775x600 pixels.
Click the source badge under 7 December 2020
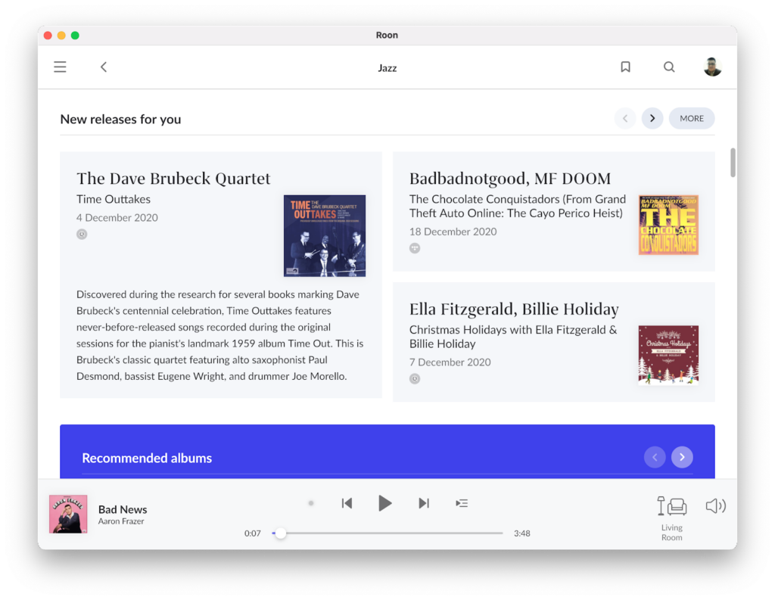pos(415,378)
